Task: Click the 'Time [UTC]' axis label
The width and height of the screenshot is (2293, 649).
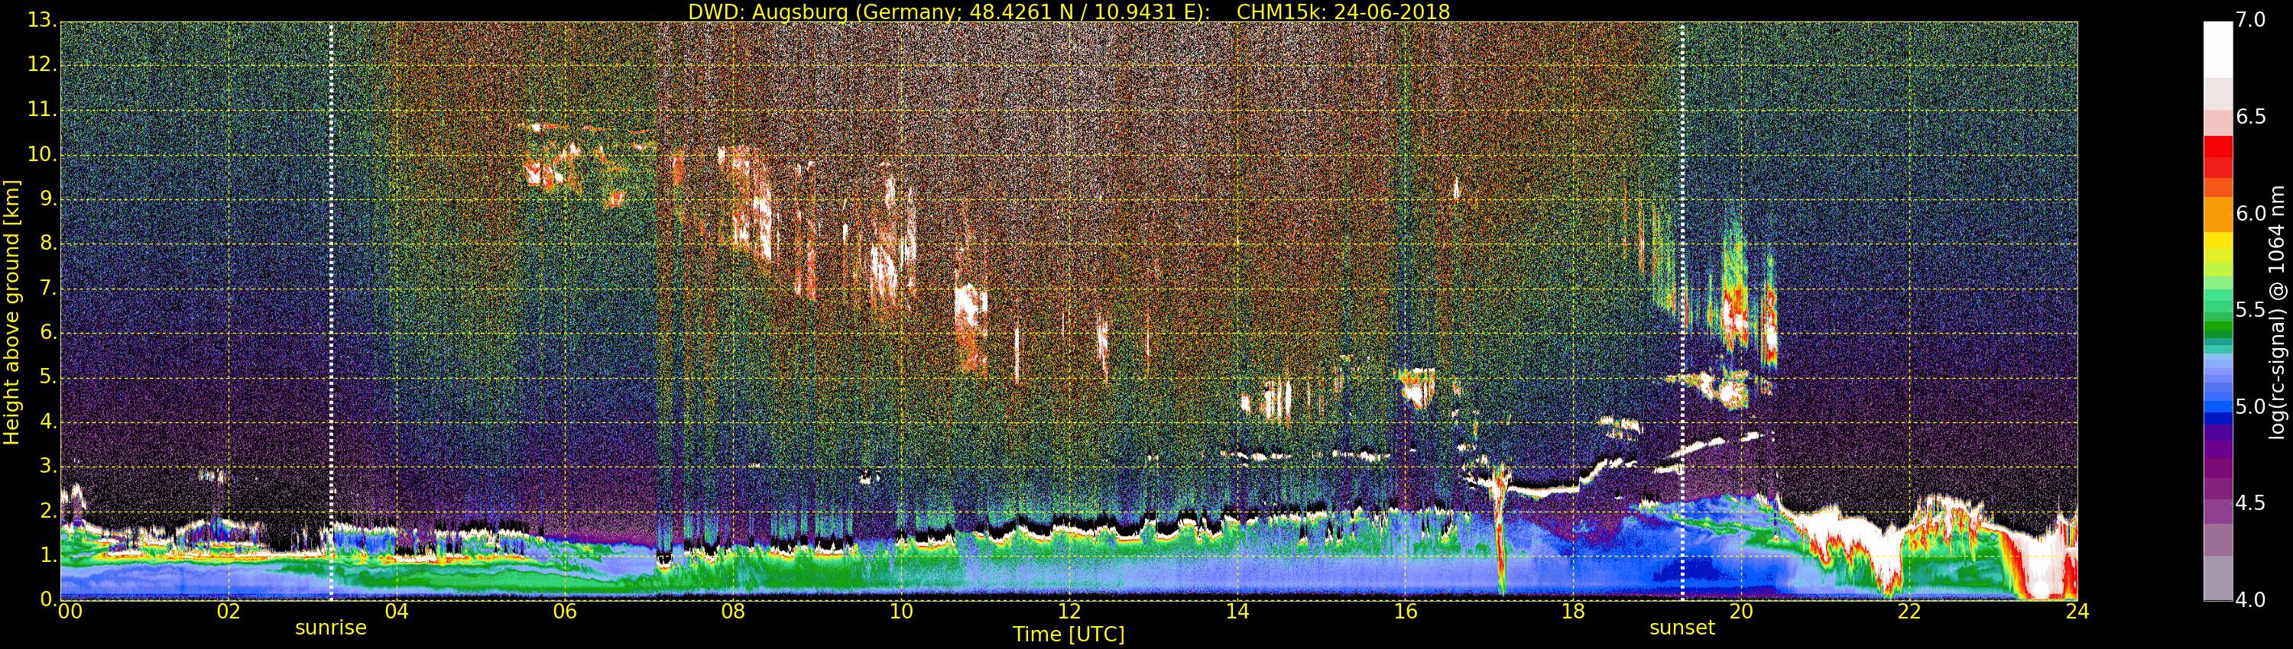Action: [x=1069, y=634]
